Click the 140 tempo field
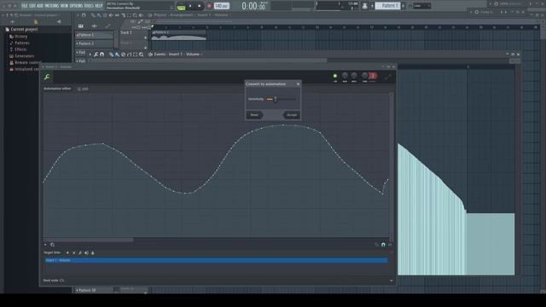Viewport: 546px width, 307px height. point(221,6)
